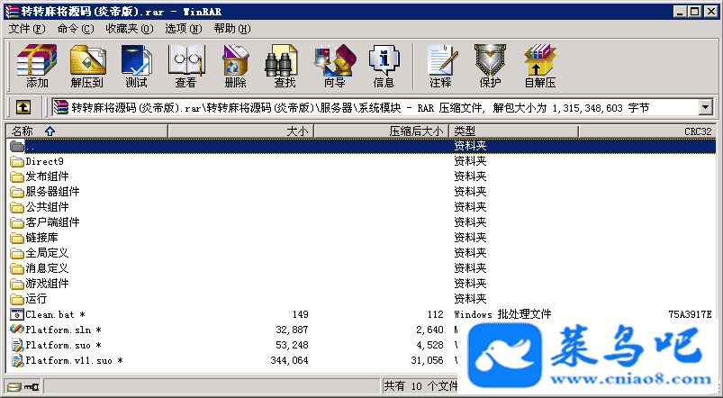Open the 文件(F) menu
The height and width of the screenshot is (398, 723).
pos(27,29)
